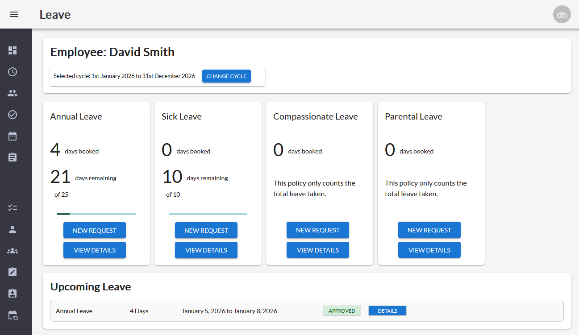Click the circled checkmark icon in sidebar
The image size is (579, 335).
pyautogui.click(x=12, y=115)
